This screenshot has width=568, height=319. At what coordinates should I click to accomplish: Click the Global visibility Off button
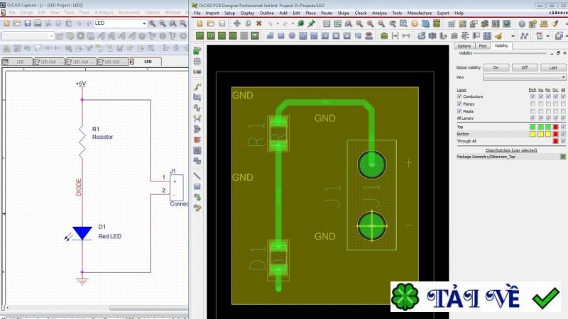[525, 67]
